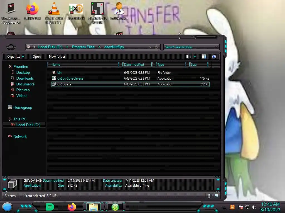Expand the view options dropdown arrow
This screenshot has width=285, height=213.
tap(195, 57)
